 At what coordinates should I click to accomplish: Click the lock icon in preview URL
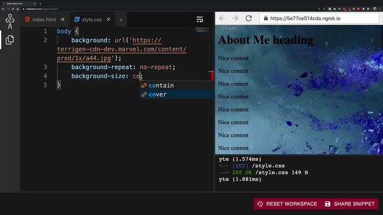266,18
